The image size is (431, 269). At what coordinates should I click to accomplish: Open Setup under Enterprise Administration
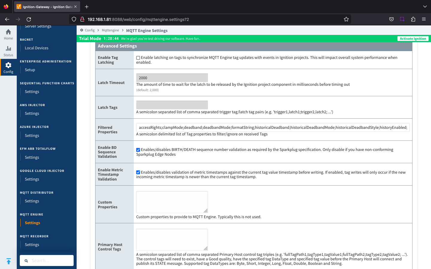30,70
